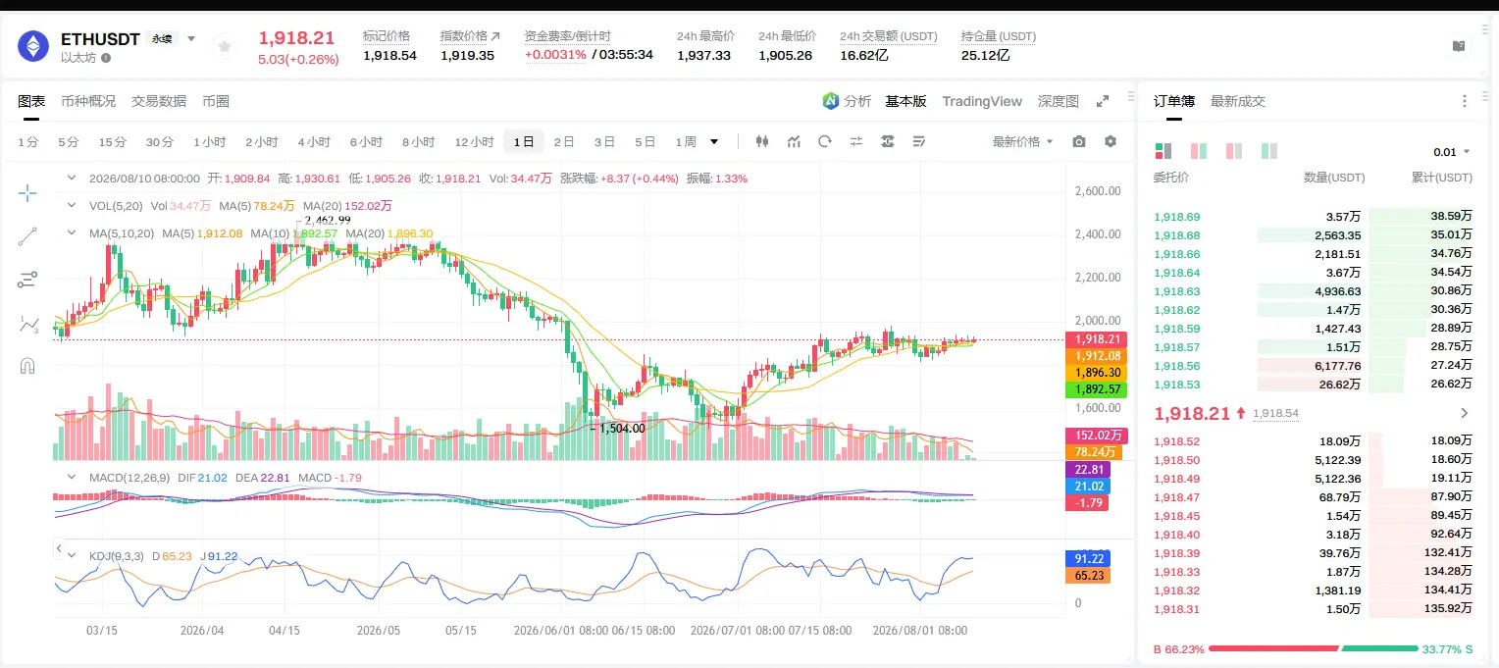Click the green 1,892.57 MA price label on axis
Image resolution: width=1499 pixels, height=668 pixels.
(1098, 389)
